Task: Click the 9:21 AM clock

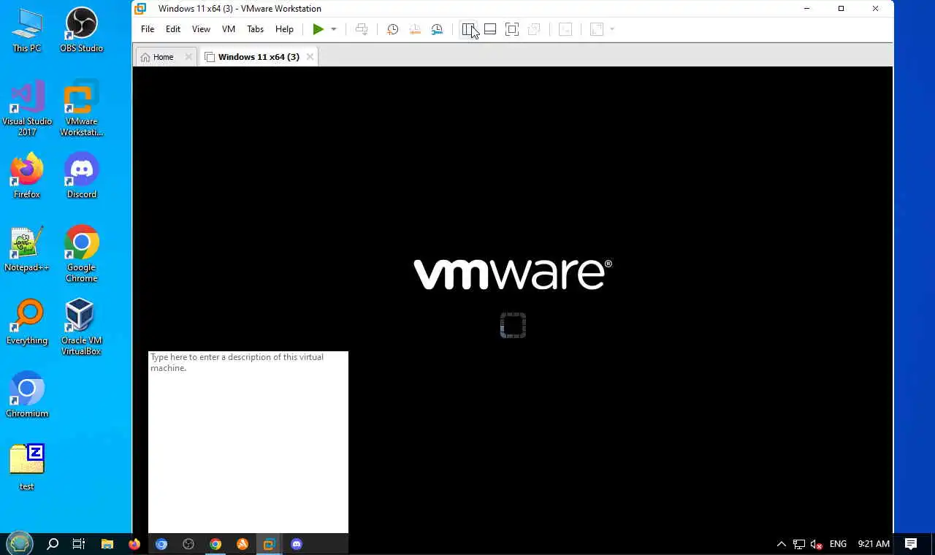Action: click(x=874, y=544)
